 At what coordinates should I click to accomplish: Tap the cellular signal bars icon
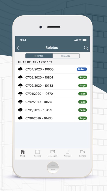click(76, 40)
